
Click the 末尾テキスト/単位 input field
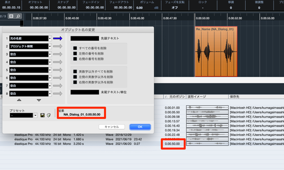tap(85, 92)
